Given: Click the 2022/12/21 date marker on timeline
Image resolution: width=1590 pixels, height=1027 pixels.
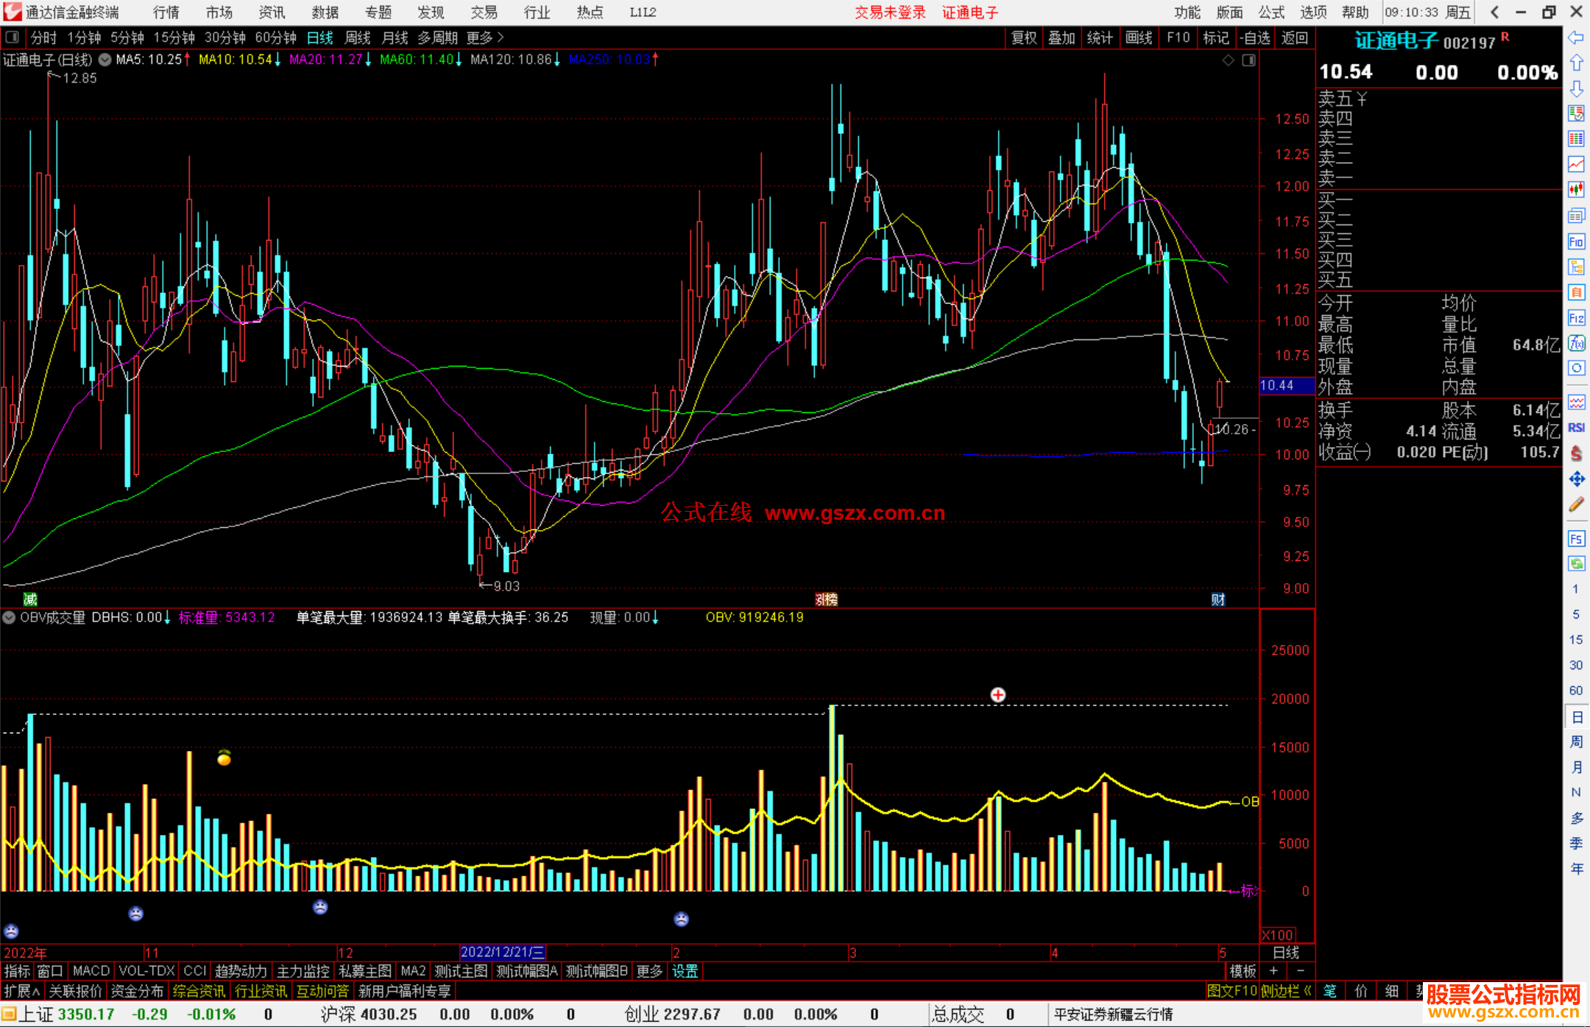Looking at the screenshot, I should [503, 953].
